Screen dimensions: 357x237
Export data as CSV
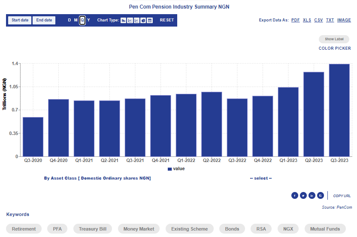coord(318,20)
